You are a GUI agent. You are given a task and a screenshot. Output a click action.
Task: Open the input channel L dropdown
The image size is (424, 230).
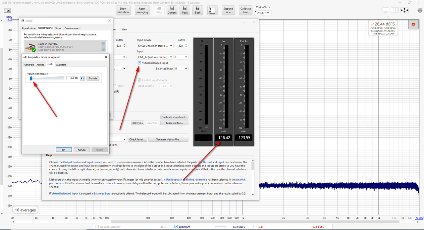click(181, 57)
